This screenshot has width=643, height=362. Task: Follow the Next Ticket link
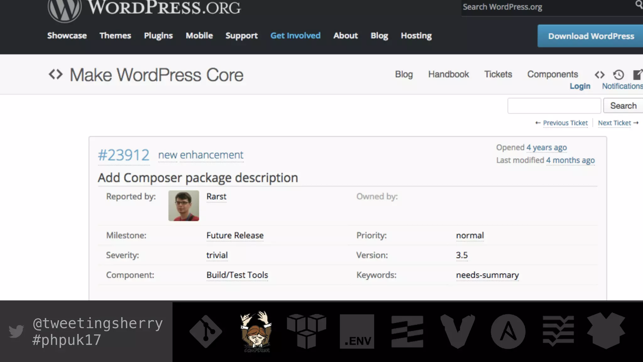pos(614,123)
